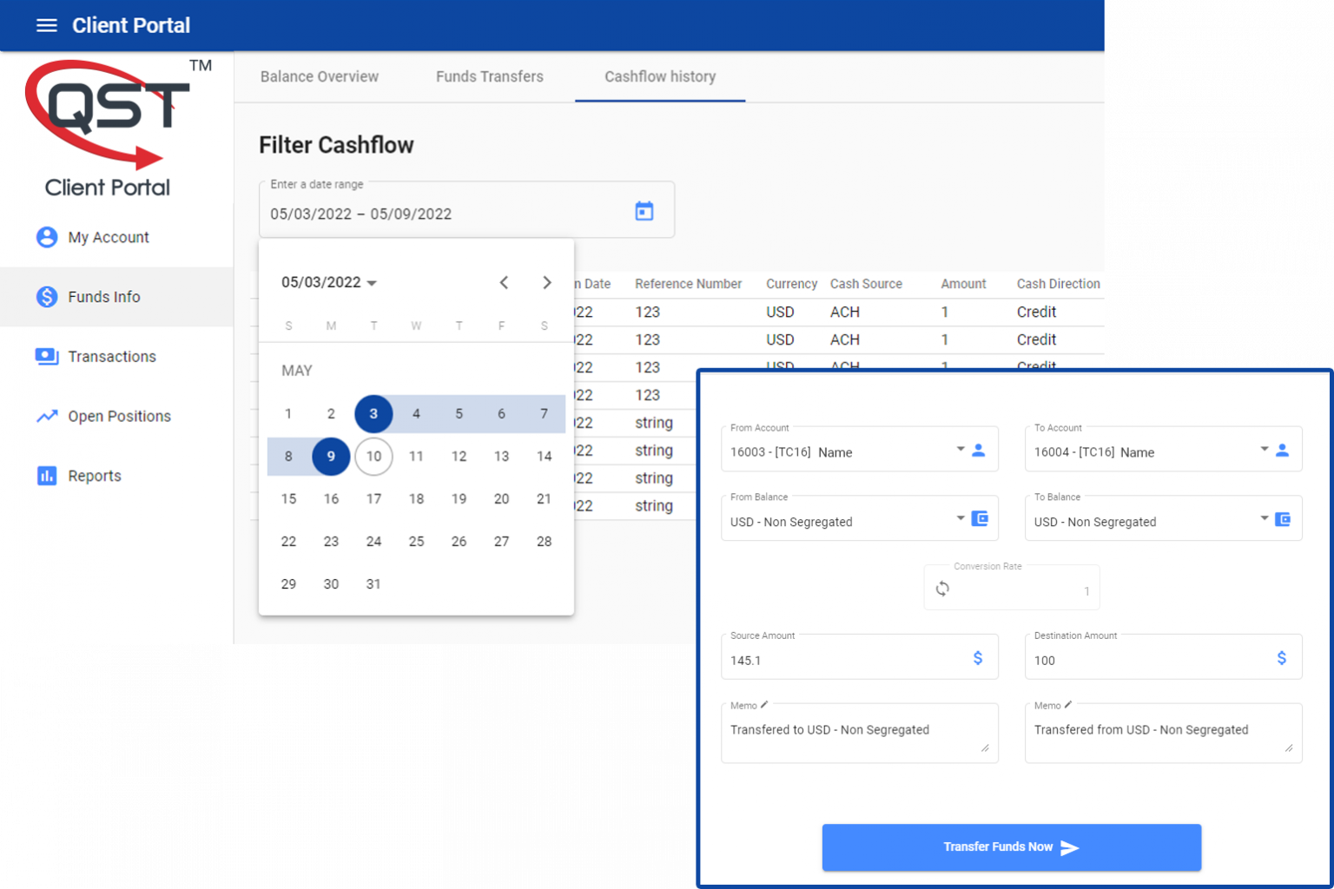Click the calendar icon in date range field
The width and height of the screenshot is (1334, 889).
coord(644,211)
